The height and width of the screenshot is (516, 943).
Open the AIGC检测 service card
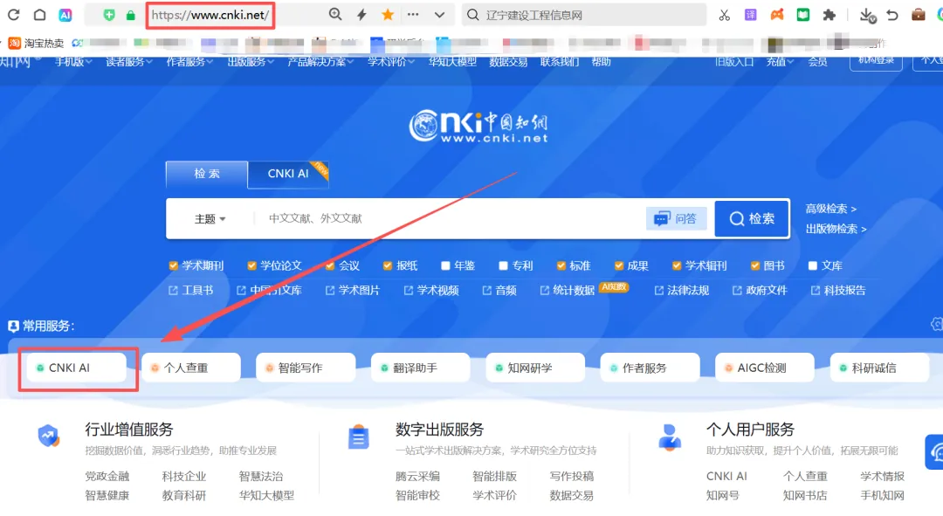[765, 368]
